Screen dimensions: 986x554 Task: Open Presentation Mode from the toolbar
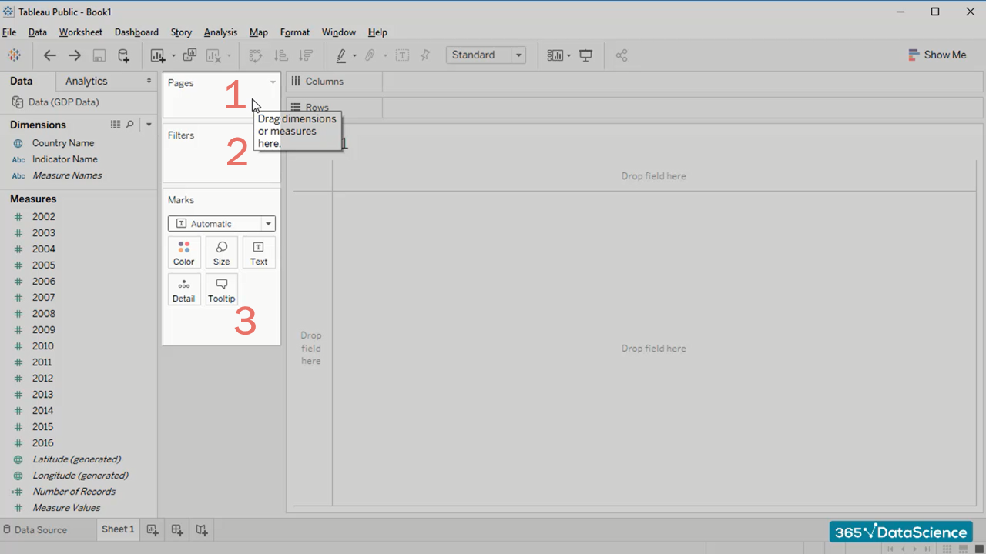pyautogui.click(x=586, y=55)
